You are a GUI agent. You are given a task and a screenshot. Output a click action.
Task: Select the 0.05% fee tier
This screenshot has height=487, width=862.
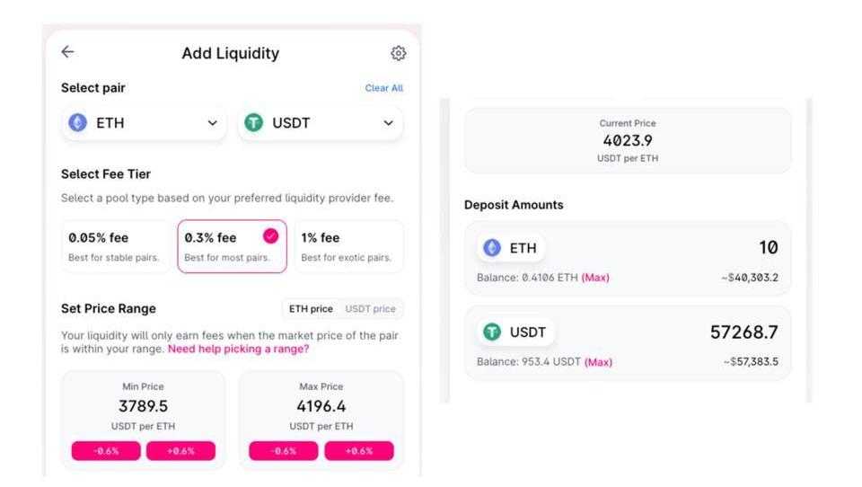[115, 246]
